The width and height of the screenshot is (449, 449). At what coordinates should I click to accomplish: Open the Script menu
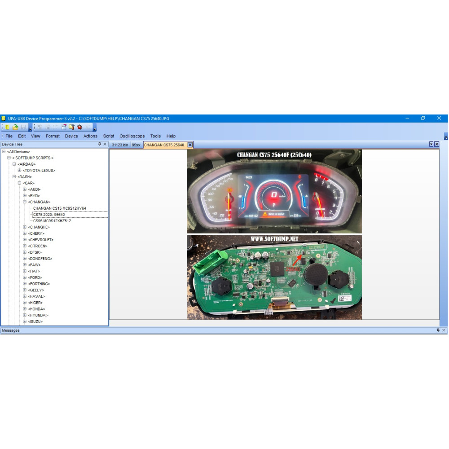pyautogui.click(x=109, y=136)
